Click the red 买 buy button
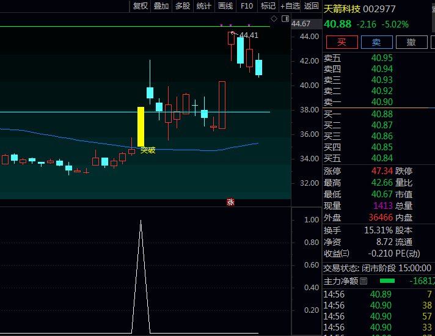Screen dimensions: 435x336 coord(342,42)
